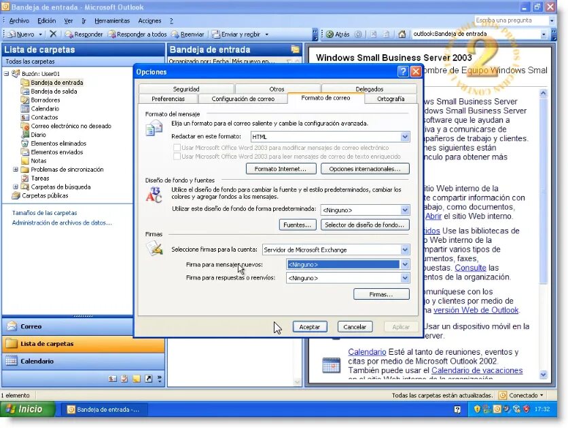Image resolution: width=568 pixels, height=428 pixels.
Task: Click Firmas button
Action: coord(381,294)
